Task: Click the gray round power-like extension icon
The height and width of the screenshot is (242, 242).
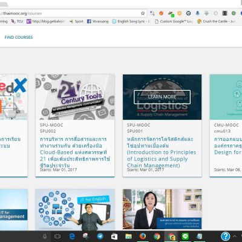Action: tap(215, 13)
